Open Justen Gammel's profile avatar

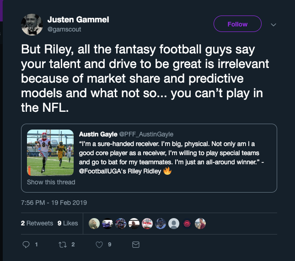32,25
